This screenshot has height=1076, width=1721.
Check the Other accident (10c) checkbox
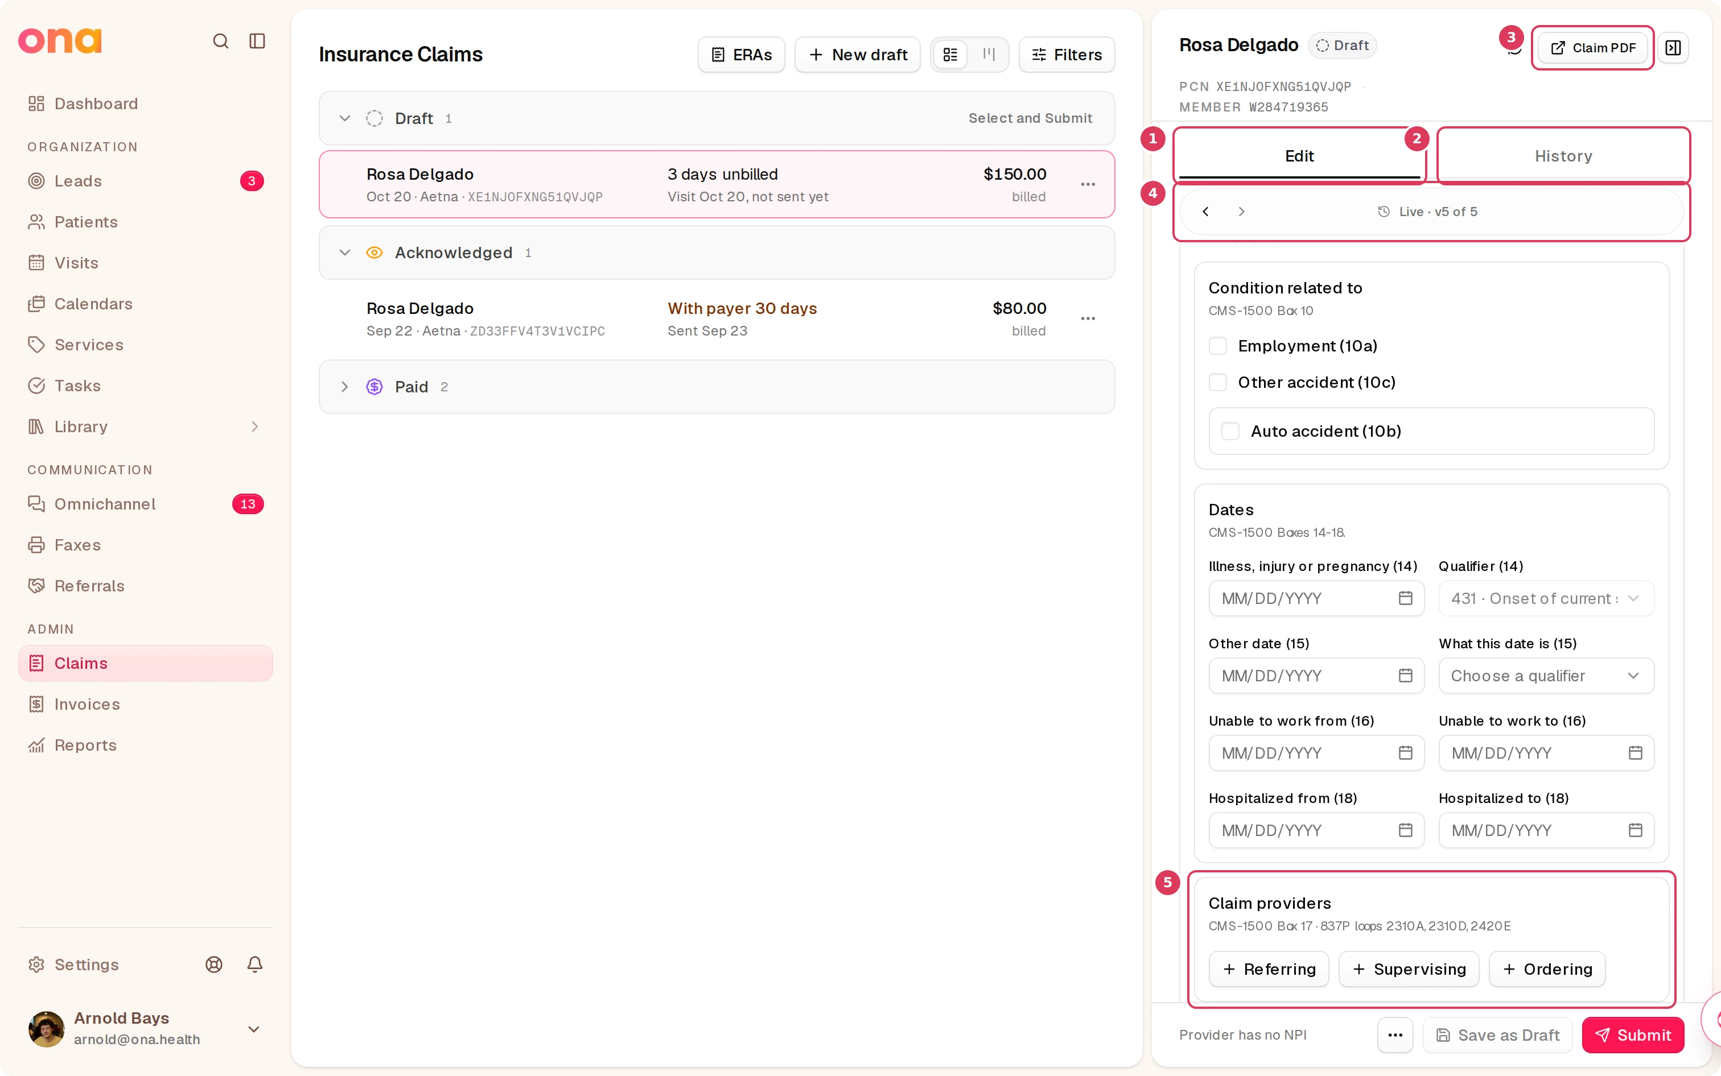coord(1218,382)
